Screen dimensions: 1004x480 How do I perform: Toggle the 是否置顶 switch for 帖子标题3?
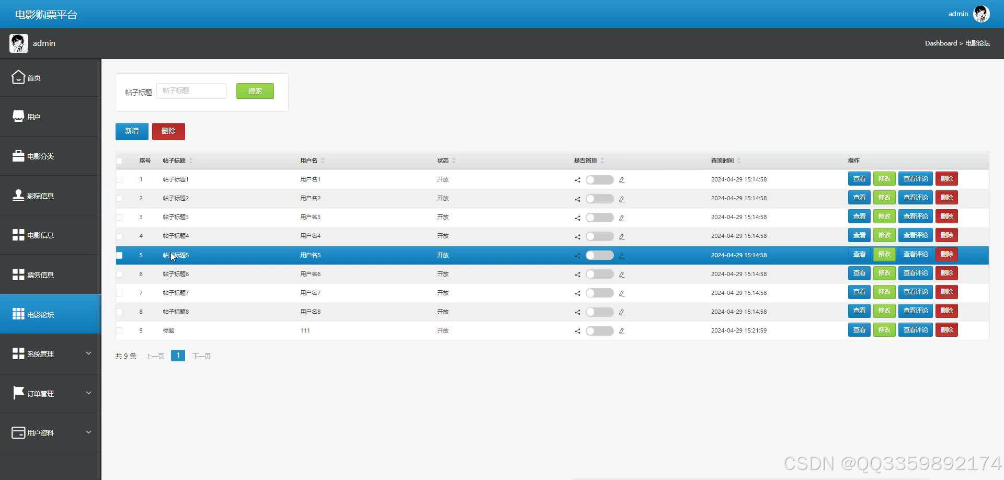click(x=599, y=218)
